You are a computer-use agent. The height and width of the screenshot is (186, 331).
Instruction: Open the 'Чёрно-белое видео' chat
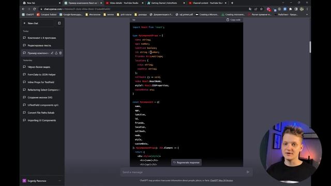pos(42,67)
